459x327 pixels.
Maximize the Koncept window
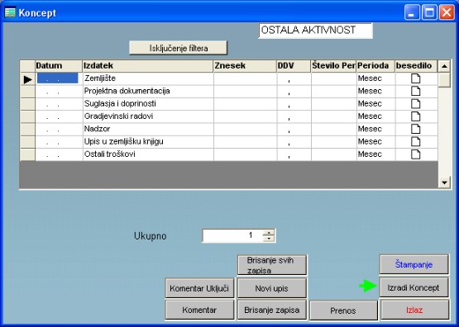429,12
